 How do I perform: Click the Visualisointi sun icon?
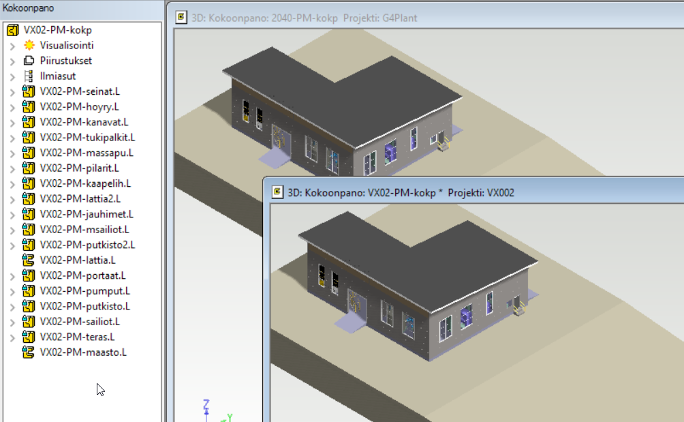tap(29, 46)
